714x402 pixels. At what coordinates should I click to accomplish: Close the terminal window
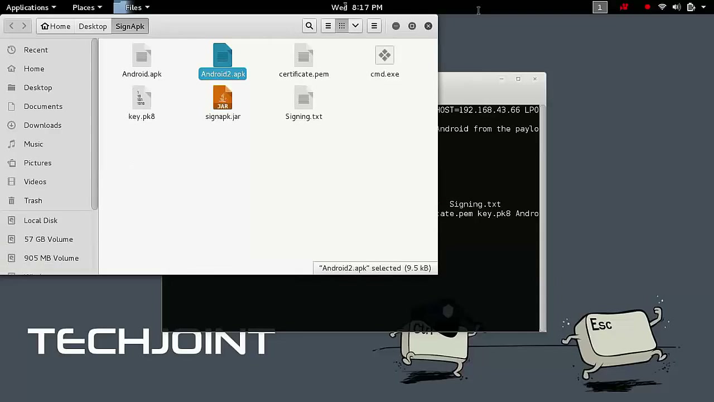pos(534,79)
